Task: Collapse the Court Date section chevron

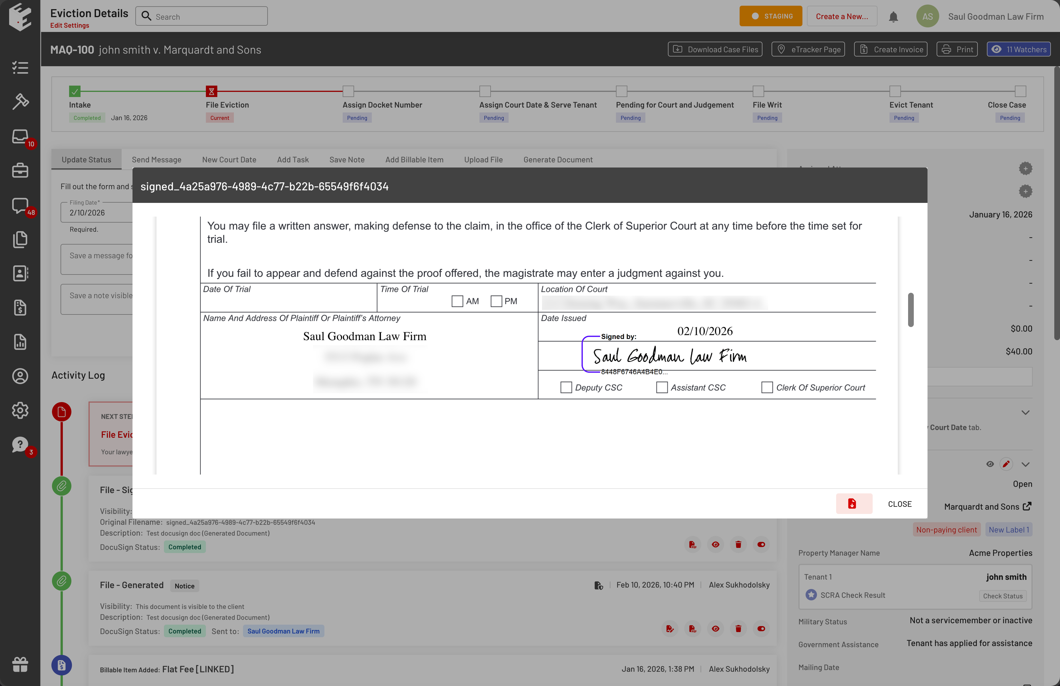Action: 1025,413
